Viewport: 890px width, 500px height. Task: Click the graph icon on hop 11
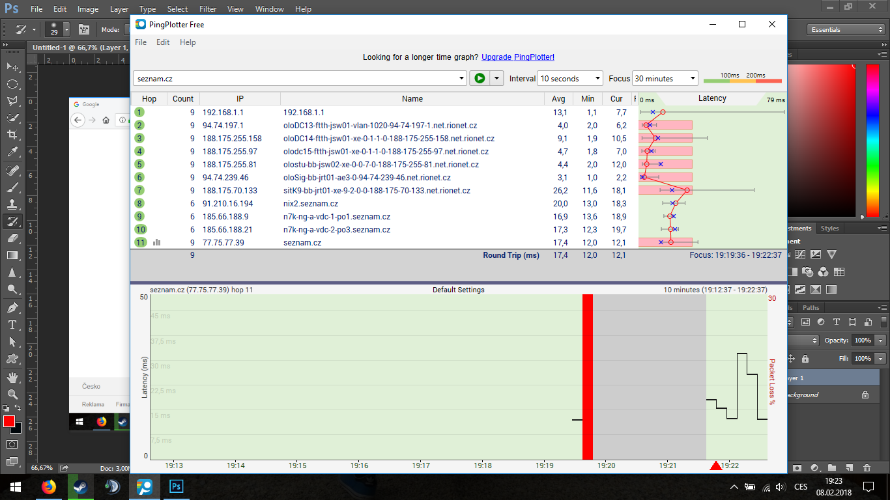(156, 243)
